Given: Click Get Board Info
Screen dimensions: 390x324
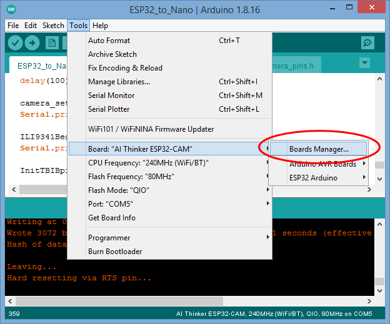Looking at the screenshot, I should (169, 218).
